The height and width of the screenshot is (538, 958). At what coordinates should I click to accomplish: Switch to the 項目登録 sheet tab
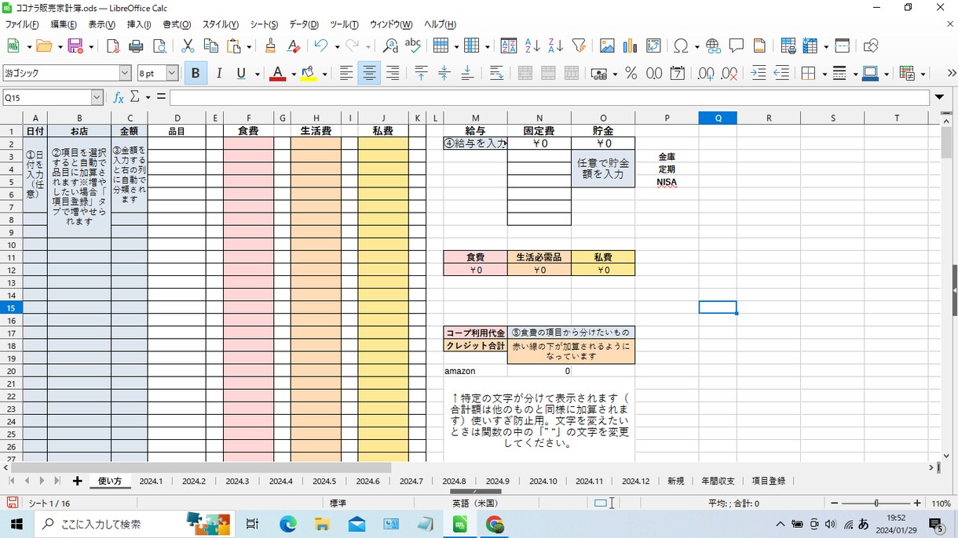pyautogui.click(x=768, y=481)
